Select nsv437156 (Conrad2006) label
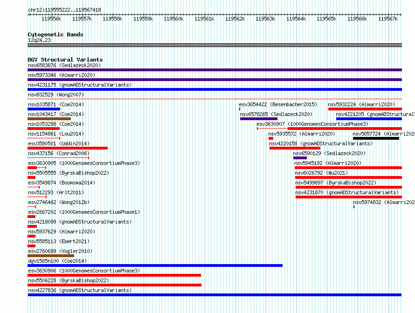The image size is (415, 313). click(x=59, y=153)
